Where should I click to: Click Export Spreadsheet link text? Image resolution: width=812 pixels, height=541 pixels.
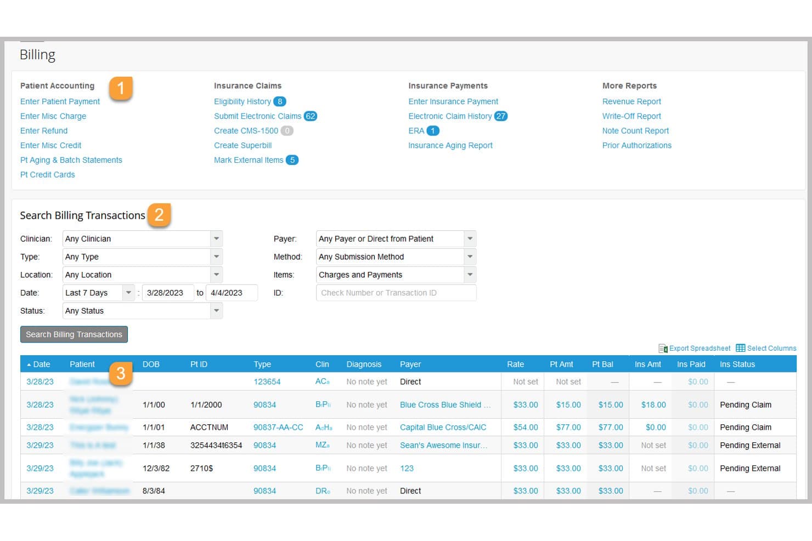coord(700,349)
